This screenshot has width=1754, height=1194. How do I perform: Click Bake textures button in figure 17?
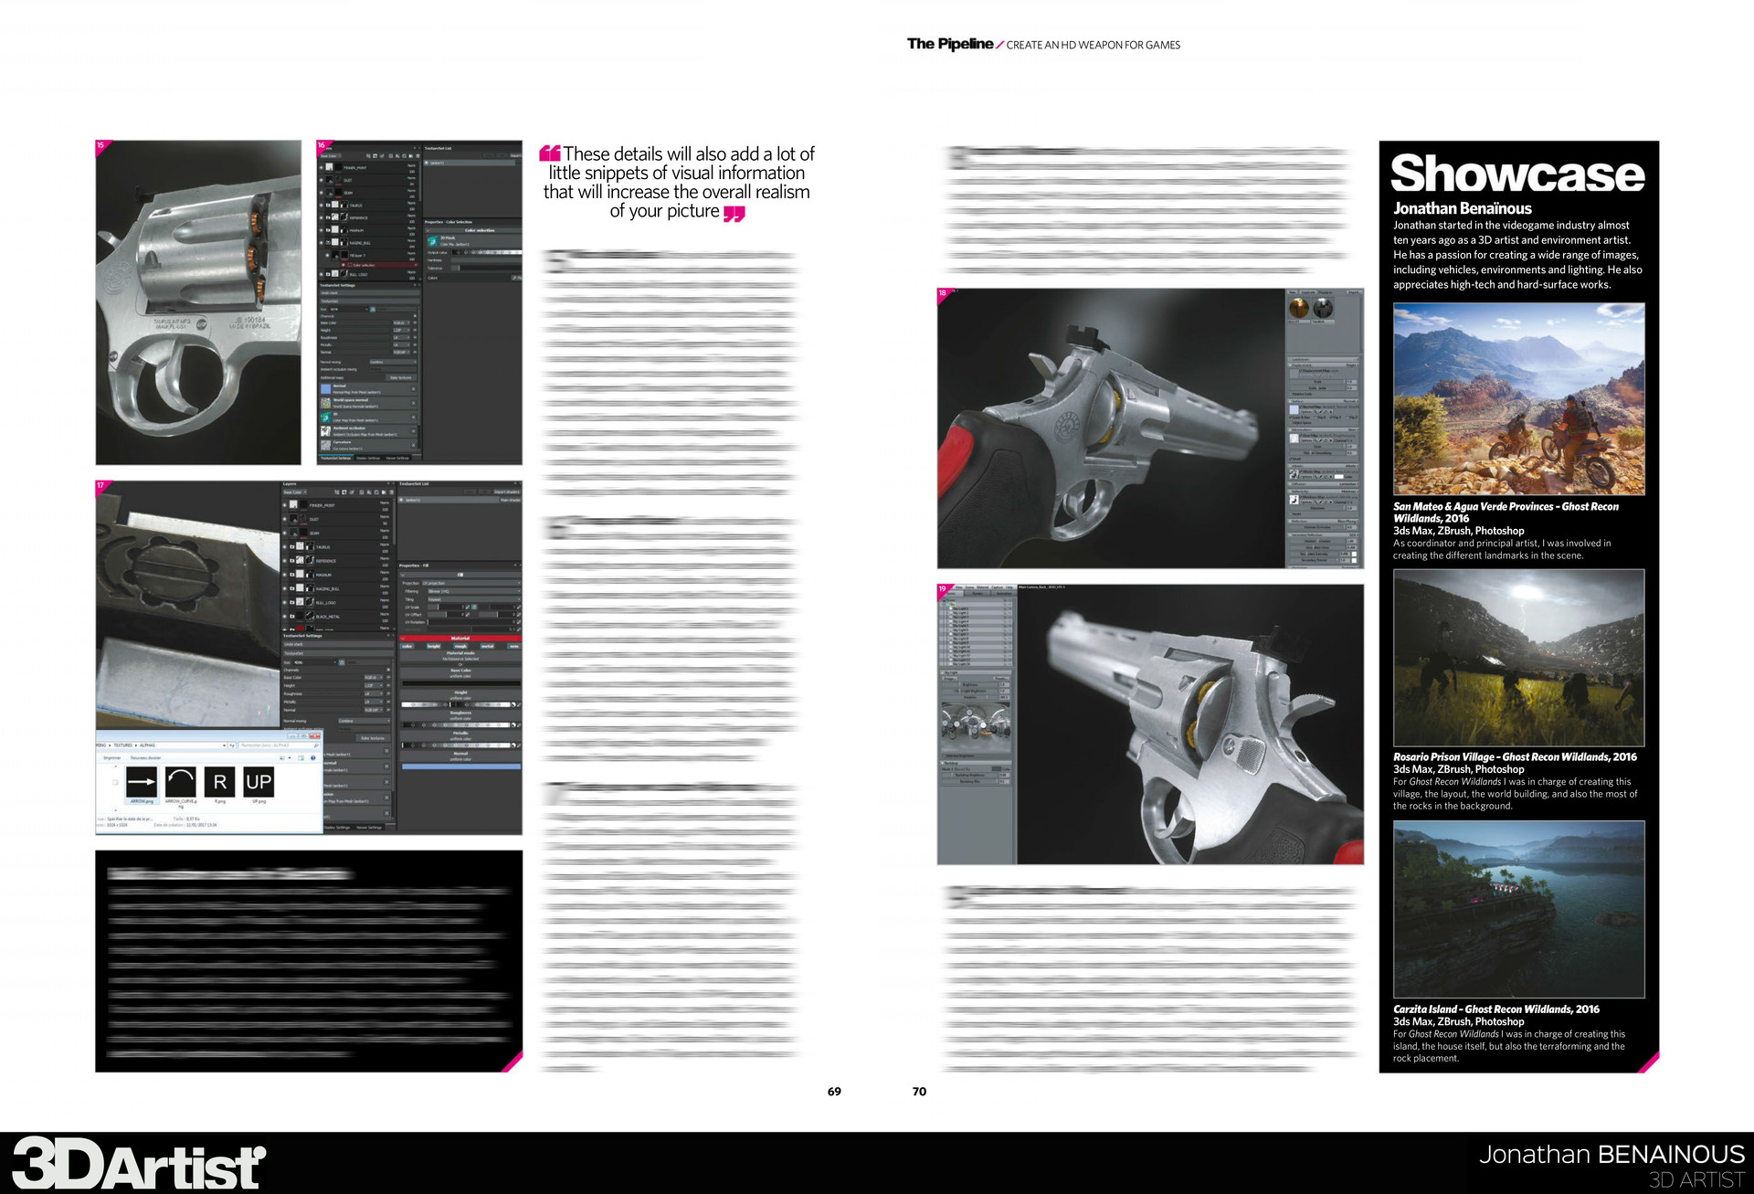click(373, 738)
